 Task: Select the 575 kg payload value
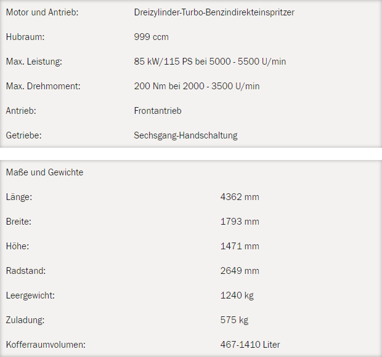pyautogui.click(x=234, y=320)
